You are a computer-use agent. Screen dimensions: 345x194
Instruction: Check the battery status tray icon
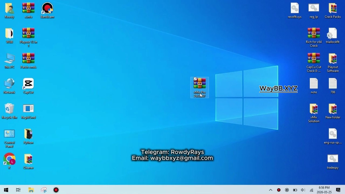(295, 190)
